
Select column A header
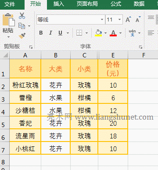click(x=25, y=55)
